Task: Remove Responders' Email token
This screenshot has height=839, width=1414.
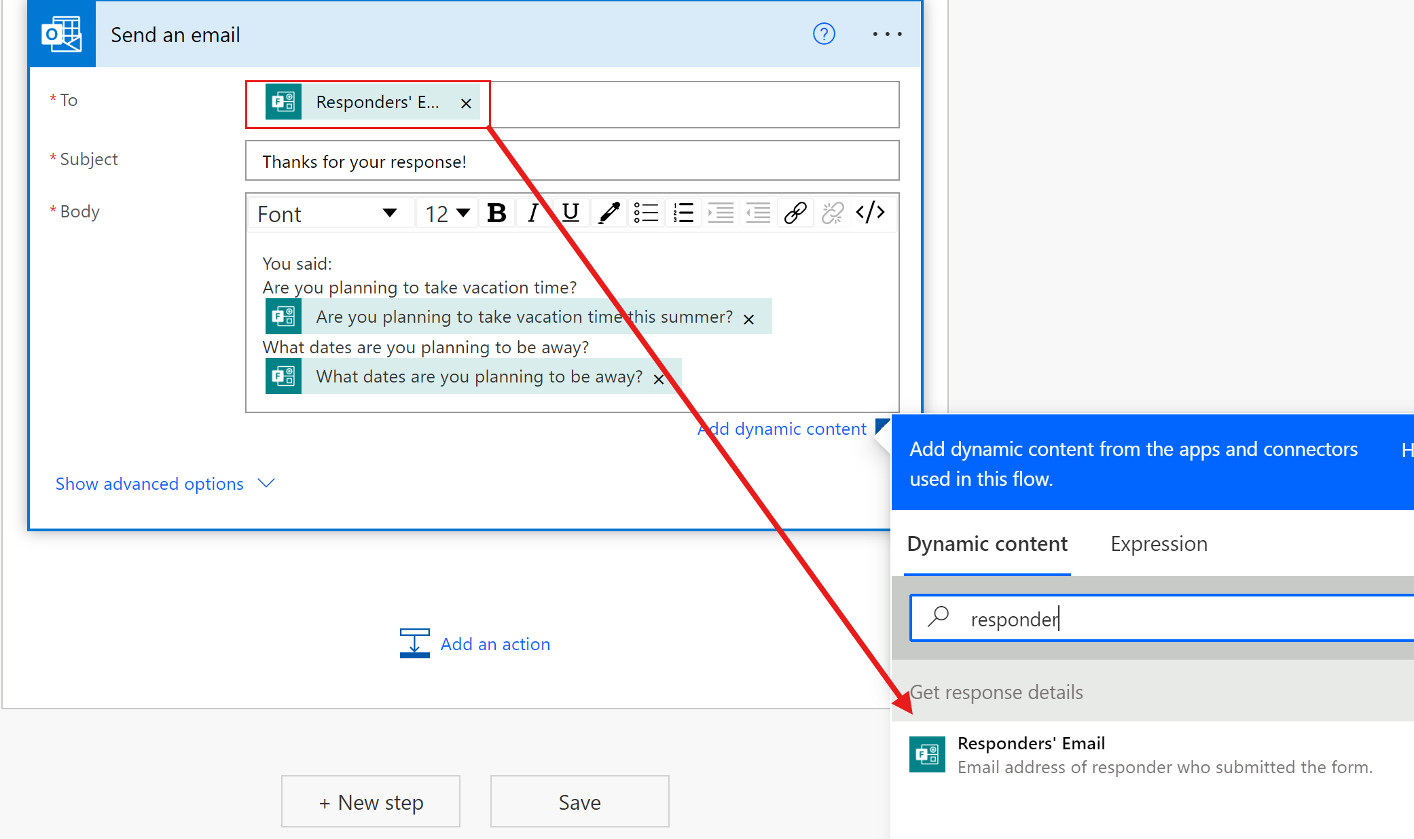Action: click(467, 103)
